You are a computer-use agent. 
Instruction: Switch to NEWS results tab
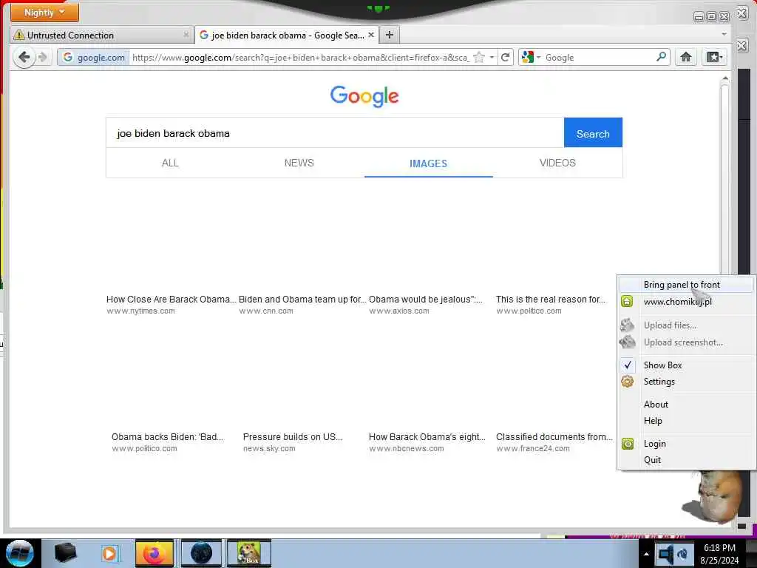pos(299,163)
